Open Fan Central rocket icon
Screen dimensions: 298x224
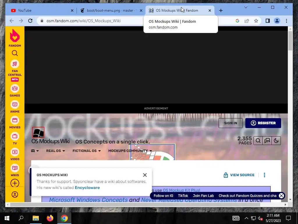tap(15, 64)
